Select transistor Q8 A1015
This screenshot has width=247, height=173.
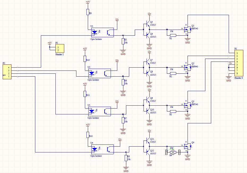148,73
